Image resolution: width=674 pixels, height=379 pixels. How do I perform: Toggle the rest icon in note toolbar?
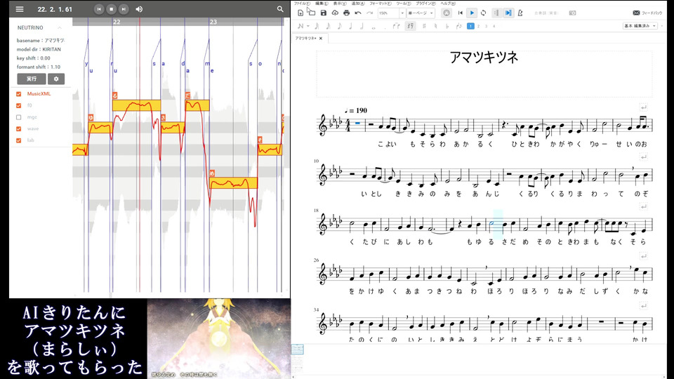410,26
